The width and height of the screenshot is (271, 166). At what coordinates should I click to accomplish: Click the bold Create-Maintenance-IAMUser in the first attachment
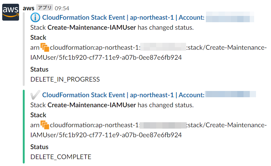pyautogui.click(x=91, y=28)
